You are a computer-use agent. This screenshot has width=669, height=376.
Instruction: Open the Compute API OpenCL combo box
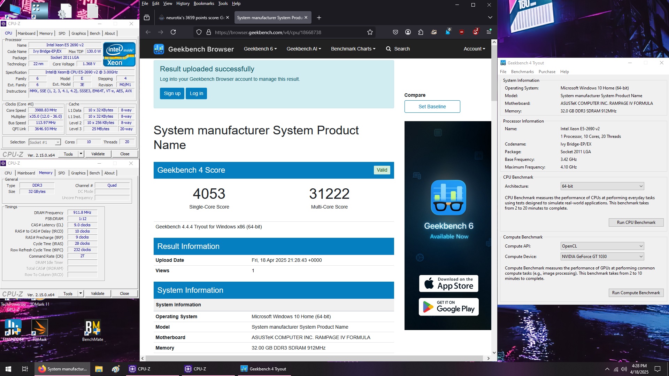(602, 246)
